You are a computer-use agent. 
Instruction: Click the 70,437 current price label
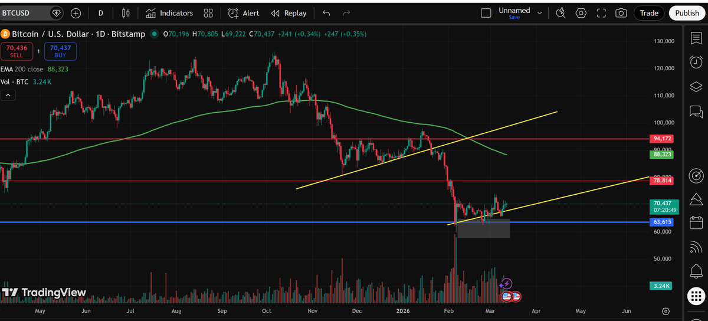point(664,206)
